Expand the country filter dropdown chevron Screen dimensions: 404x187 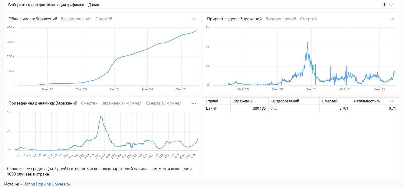click(x=391, y=5)
